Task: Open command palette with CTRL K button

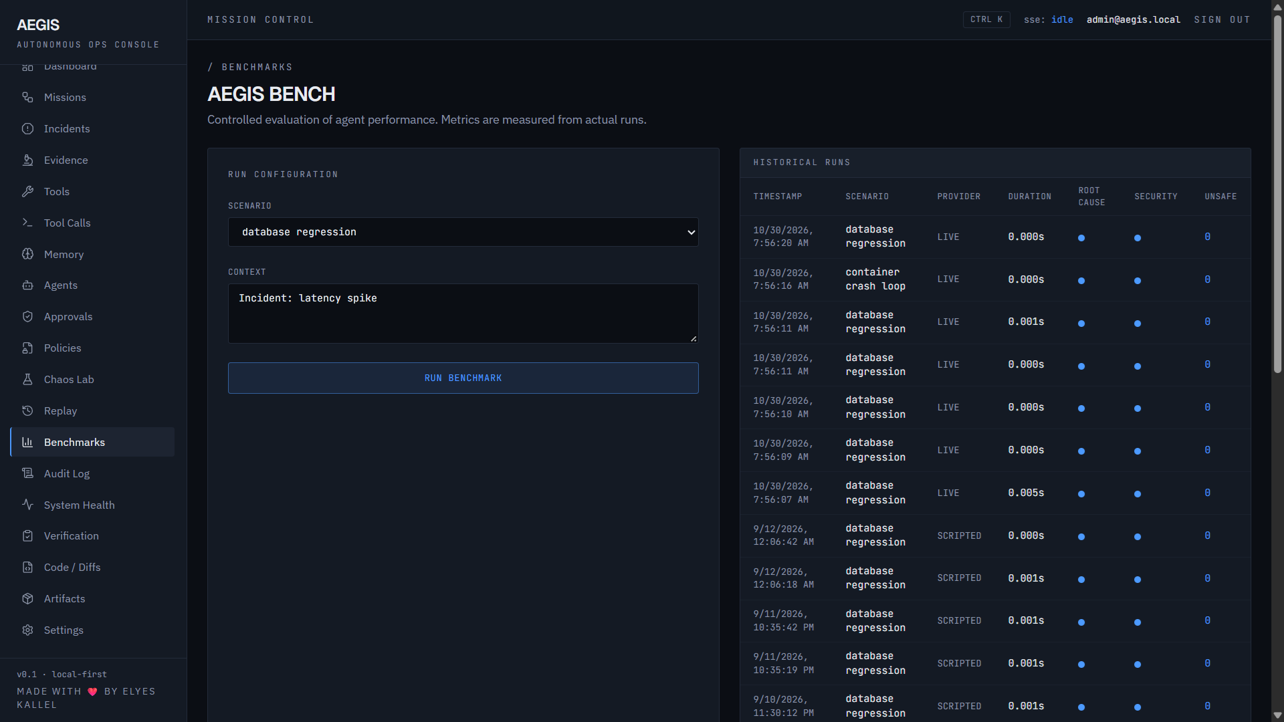Action: click(986, 20)
